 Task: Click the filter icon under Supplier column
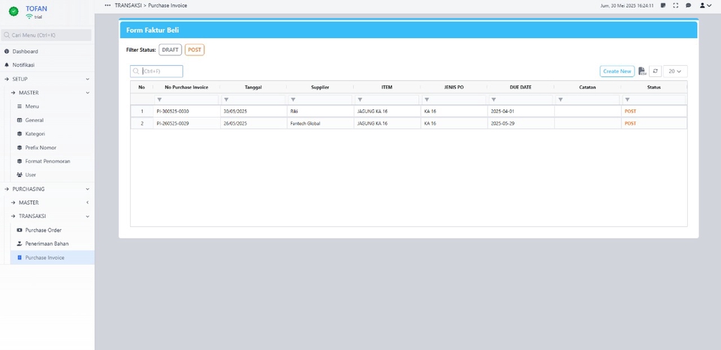[293, 100]
